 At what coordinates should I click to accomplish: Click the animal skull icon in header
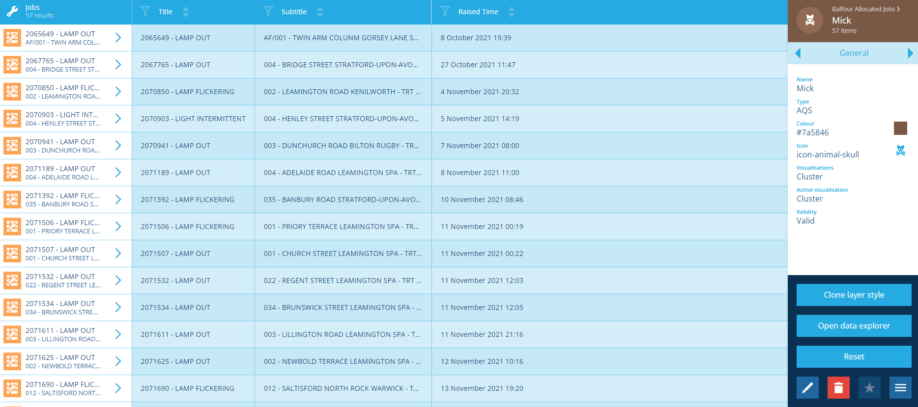(x=810, y=20)
